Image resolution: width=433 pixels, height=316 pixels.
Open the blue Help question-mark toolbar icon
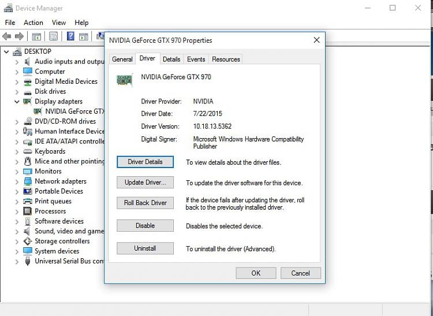coord(70,36)
